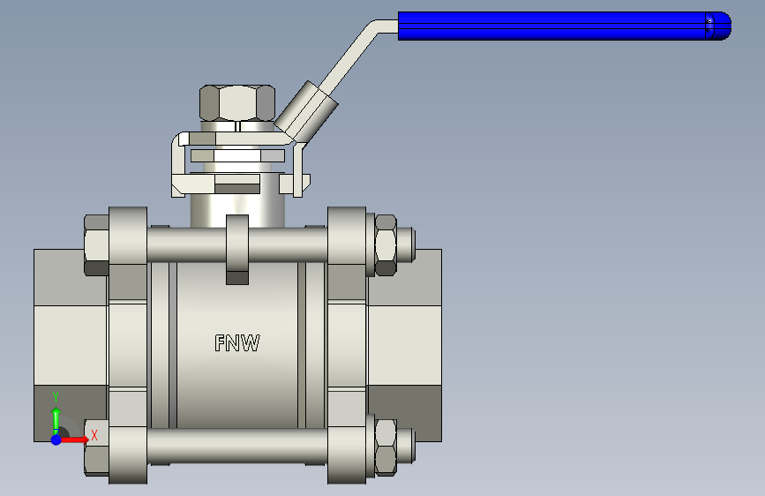This screenshot has height=496, width=765.
Task: Select the upper left bolt head
Action: pos(96,245)
